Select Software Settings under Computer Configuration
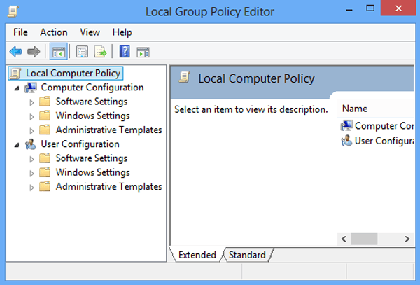420x285 pixels. pos(91,102)
